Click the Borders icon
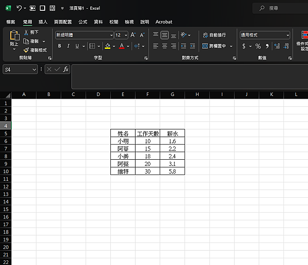The width and height of the screenshot is (308, 265). click(92, 46)
